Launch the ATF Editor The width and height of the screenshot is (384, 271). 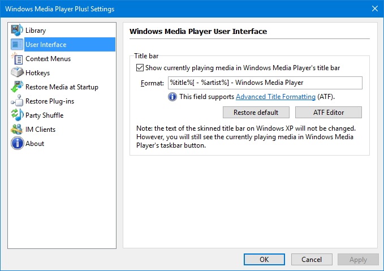point(329,112)
